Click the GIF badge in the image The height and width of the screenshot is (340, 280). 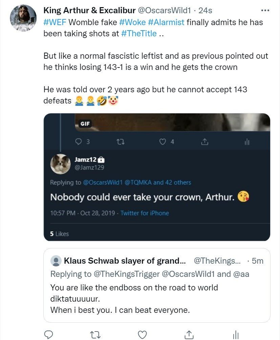tap(85, 124)
